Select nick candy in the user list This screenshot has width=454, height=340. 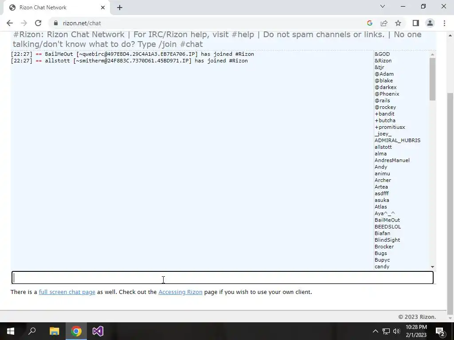382,267
